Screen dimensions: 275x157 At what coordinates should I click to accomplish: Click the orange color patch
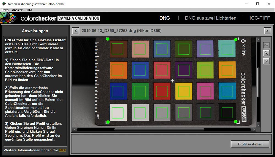coord(119,70)
